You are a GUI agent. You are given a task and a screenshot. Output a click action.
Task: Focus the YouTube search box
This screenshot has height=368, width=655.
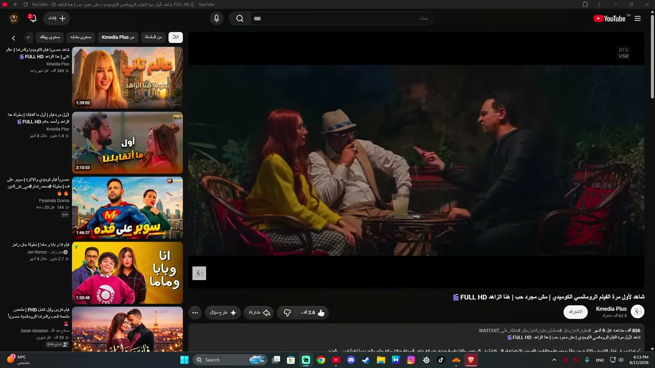pos(342,18)
